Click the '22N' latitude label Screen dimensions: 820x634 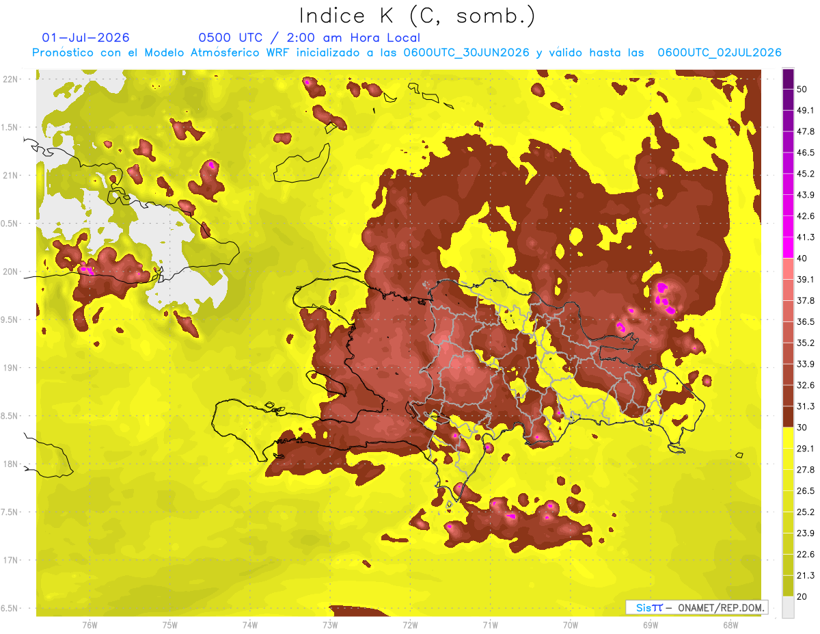point(11,79)
